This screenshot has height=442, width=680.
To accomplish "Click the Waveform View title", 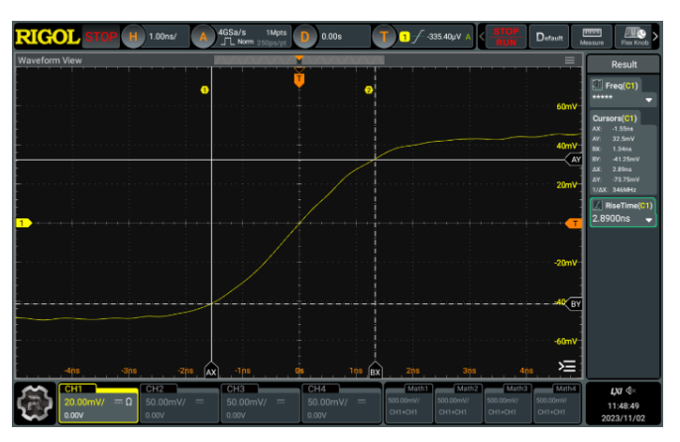I will point(50,60).
